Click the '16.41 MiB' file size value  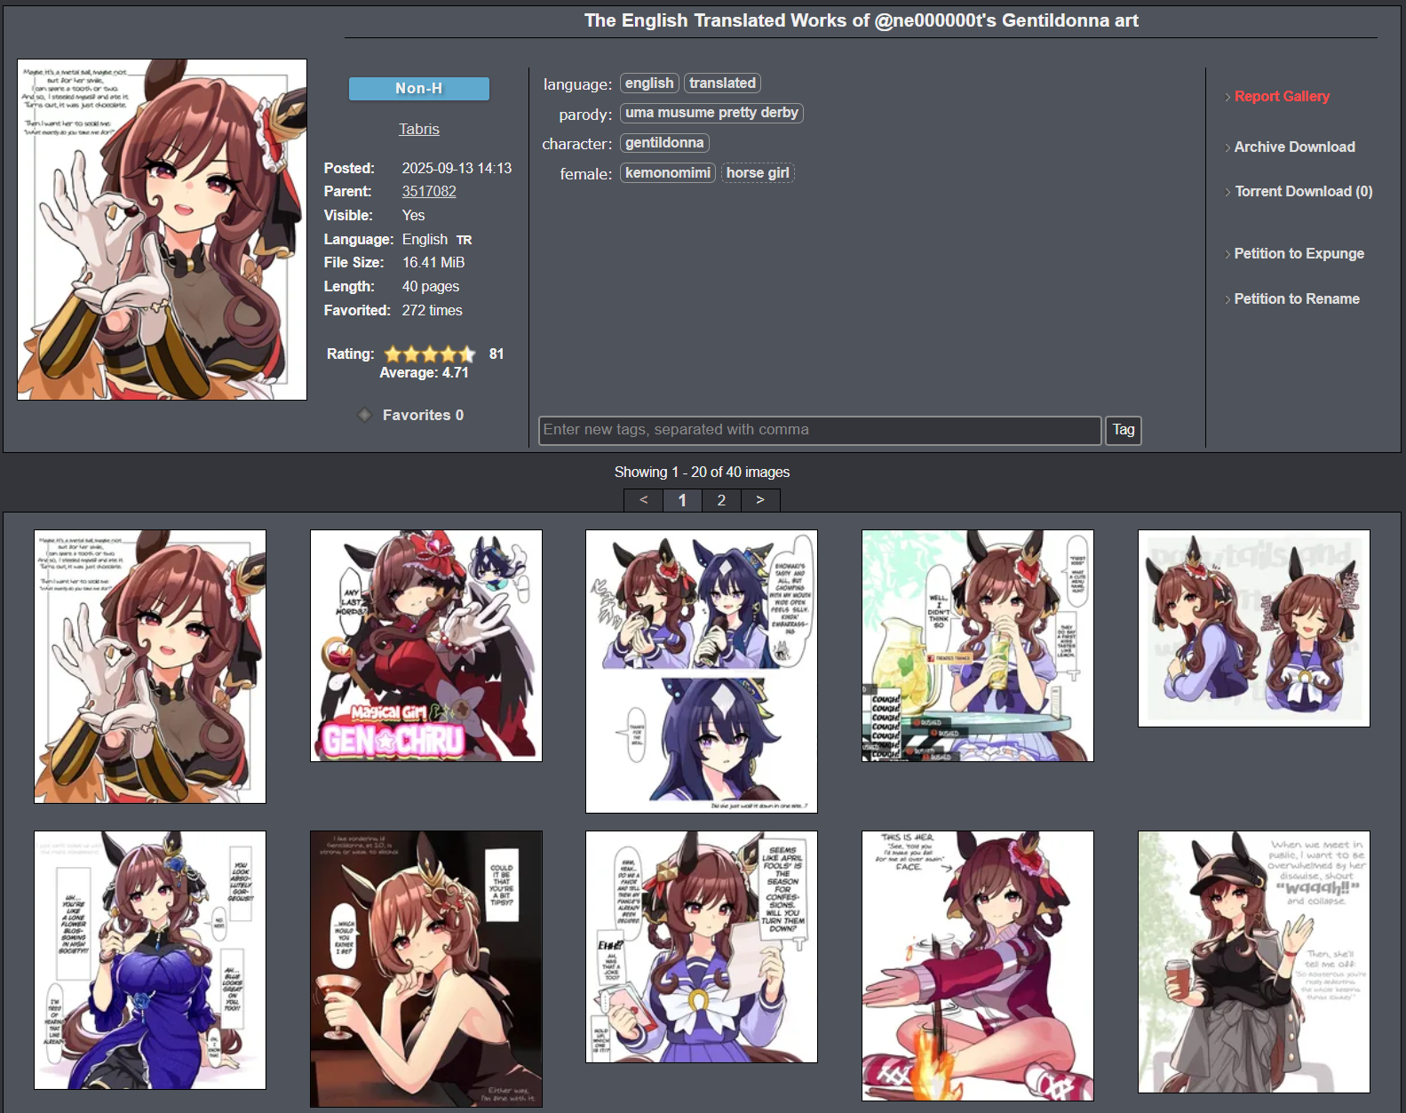point(433,262)
